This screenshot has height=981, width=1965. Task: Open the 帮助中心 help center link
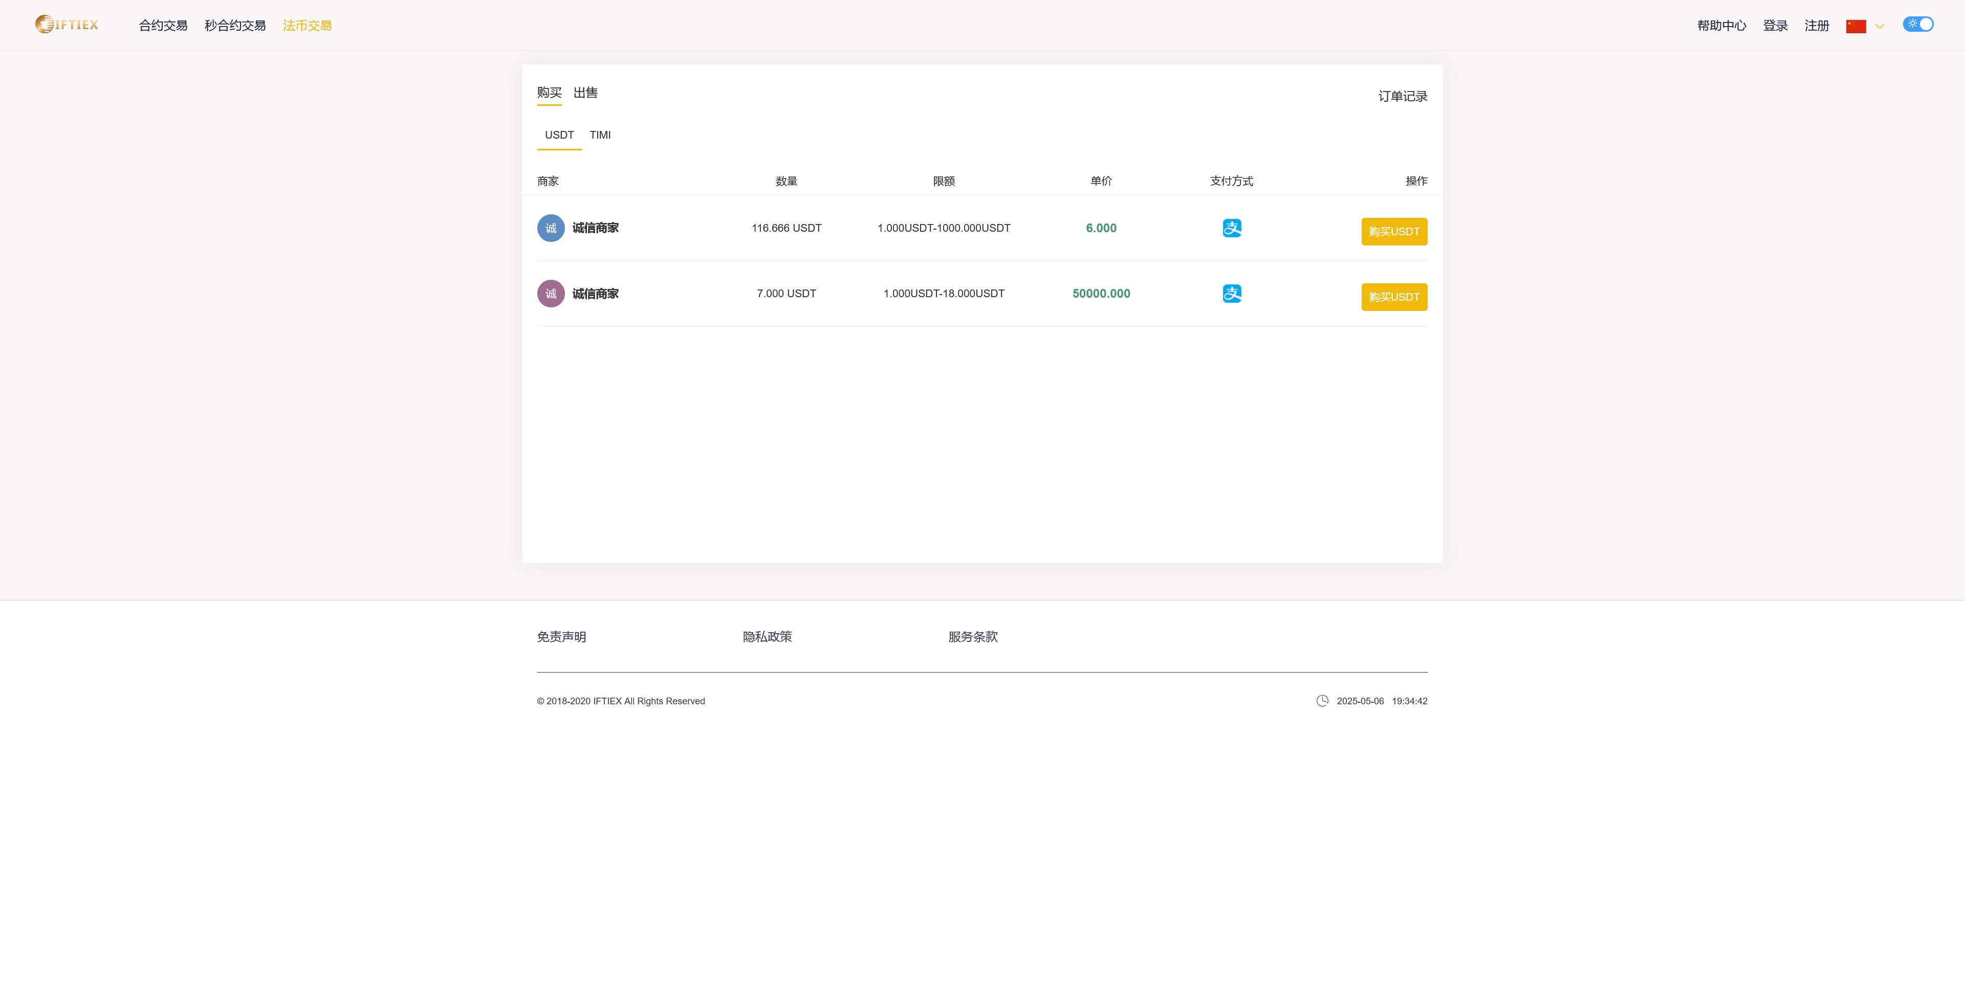pyautogui.click(x=1721, y=26)
